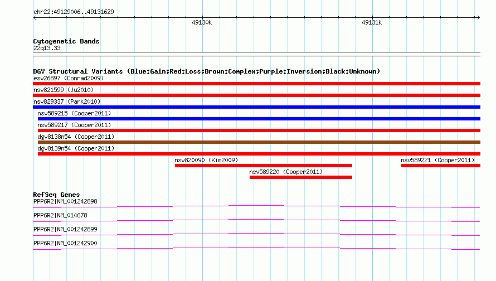Open the PPP6R2|NM_001242900 gene label
Image resolution: width=496 pixels, height=281 pixels.
[65, 243]
